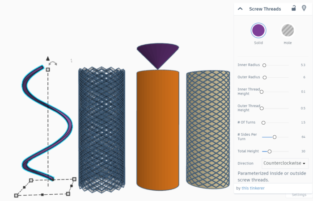The image size is (313, 201).
Task: Click the black midpoint handle on right edge
Action: click(x=72, y=186)
